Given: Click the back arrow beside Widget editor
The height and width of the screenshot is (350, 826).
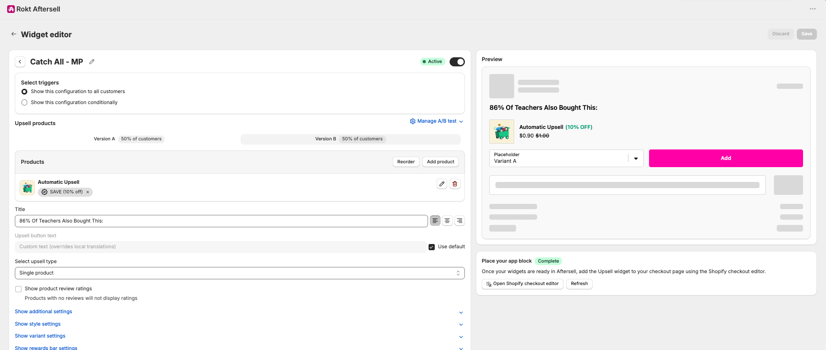Looking at the screenshot, I should 14,34.
